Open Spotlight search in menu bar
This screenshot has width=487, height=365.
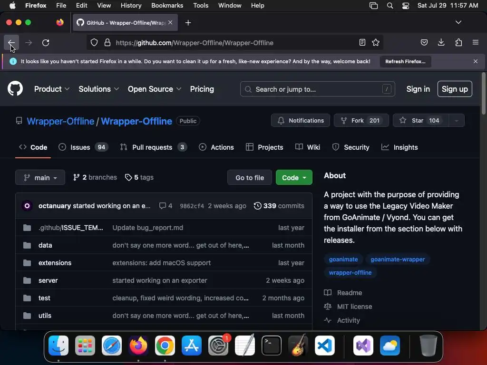(390, 6)
